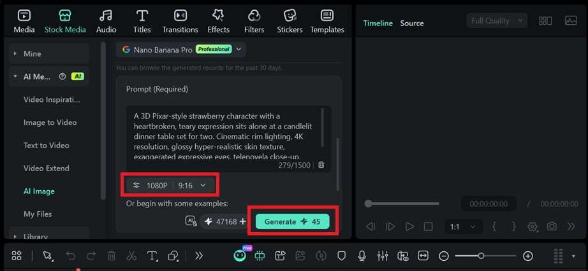Open the Effects tab
The image size is (588, 271).
pyautogui.click(x=218, y=22)
